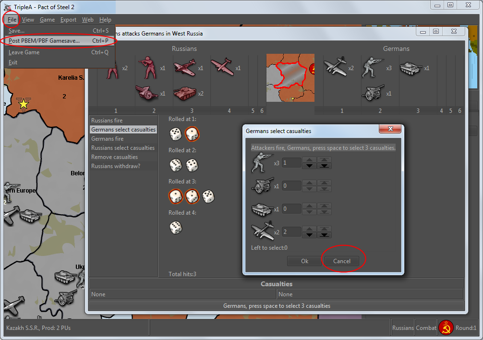Viewport: 483px width, 340px height.
Task: Click the German tank icon in battle panel
Action: (x=411, y=68)
